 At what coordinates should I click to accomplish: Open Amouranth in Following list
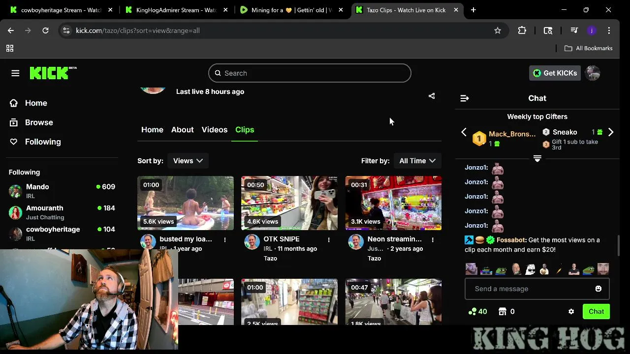(62, 212)
